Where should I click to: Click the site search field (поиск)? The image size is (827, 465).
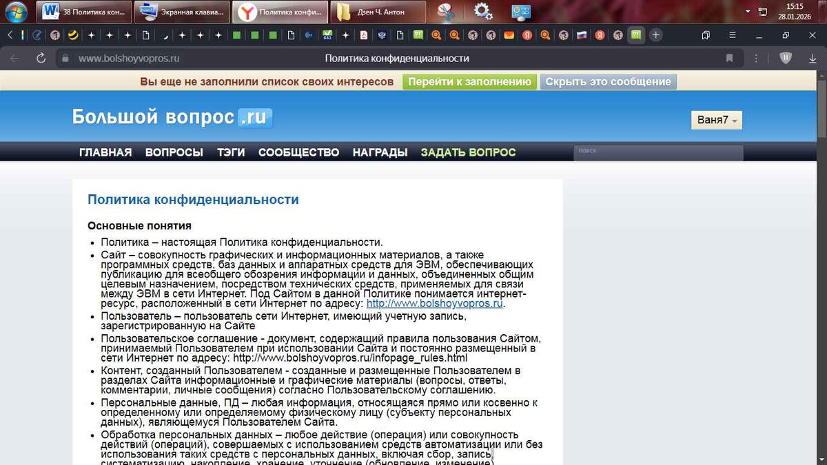[x=658, y=152]
